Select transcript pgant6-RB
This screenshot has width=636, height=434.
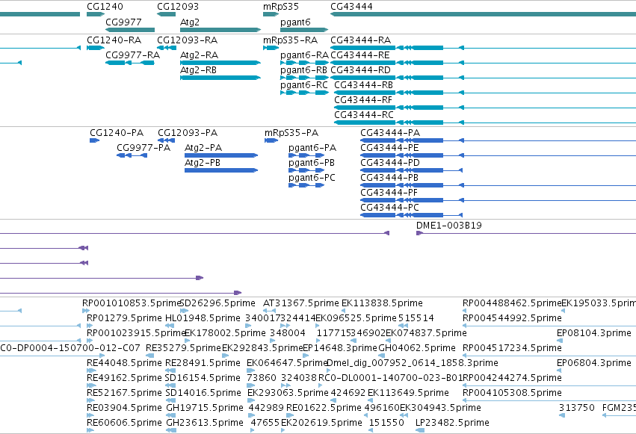pos(304,78)
